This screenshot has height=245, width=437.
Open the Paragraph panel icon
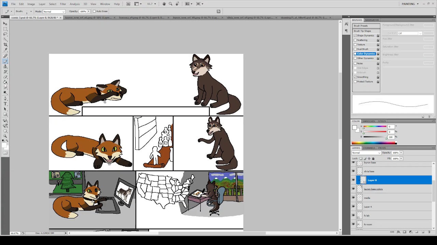[x=346, y=31]
